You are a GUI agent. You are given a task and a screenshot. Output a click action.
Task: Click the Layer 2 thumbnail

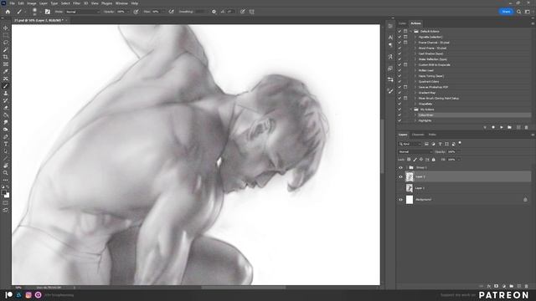pos(410,176)
